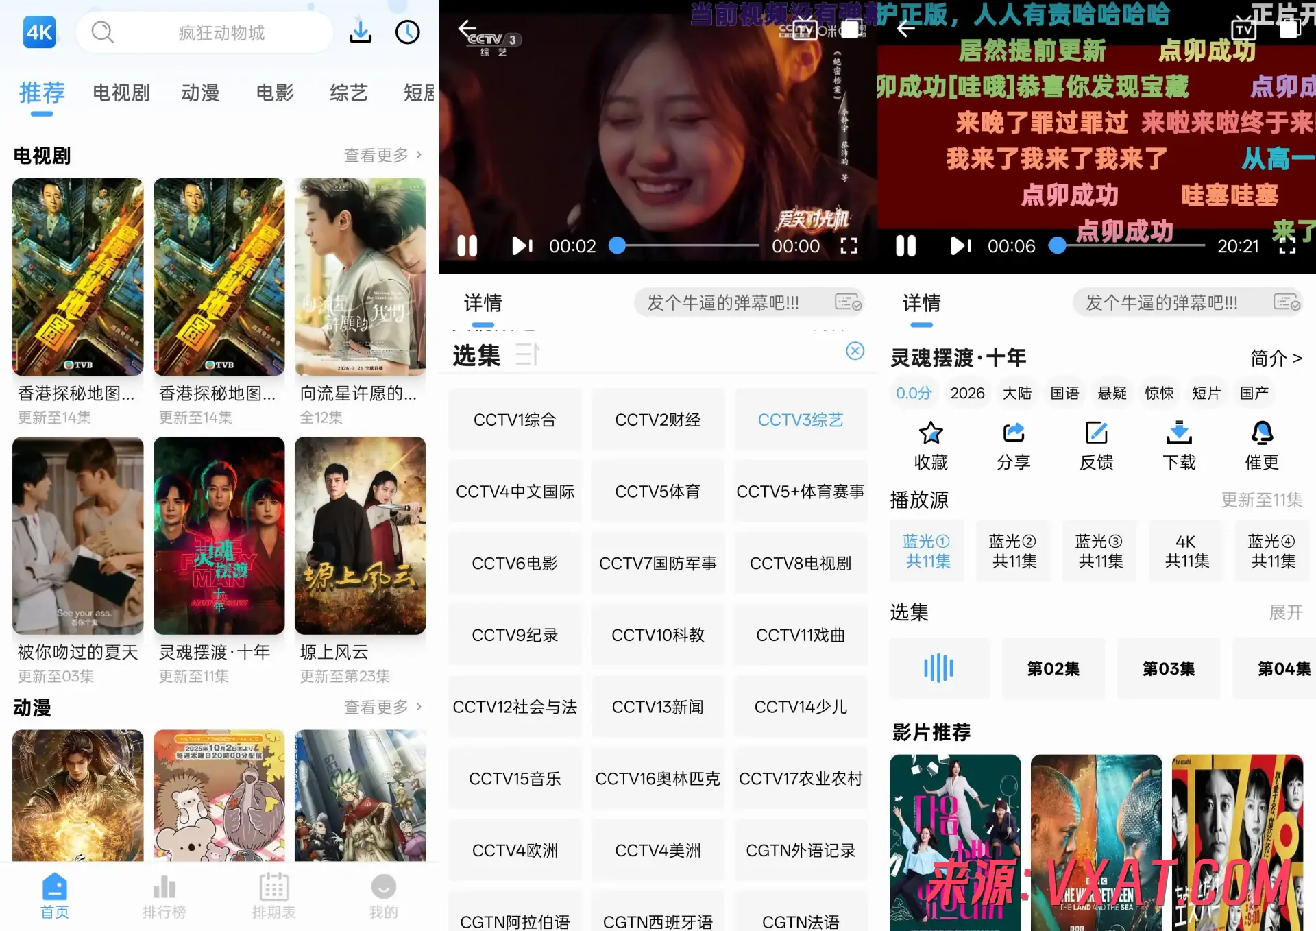Choose 蓝光① playback source
The height and width of the screenshot is (931, 1316).
point(927,551)
